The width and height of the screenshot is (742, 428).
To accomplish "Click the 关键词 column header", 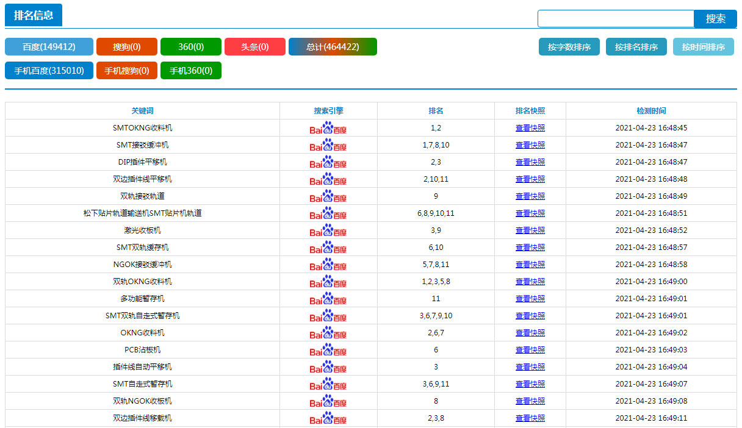I will 142,111.
